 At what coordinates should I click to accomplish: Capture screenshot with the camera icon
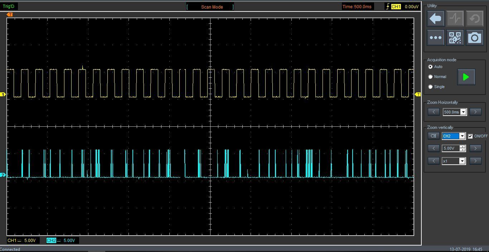tap(475, 38)
